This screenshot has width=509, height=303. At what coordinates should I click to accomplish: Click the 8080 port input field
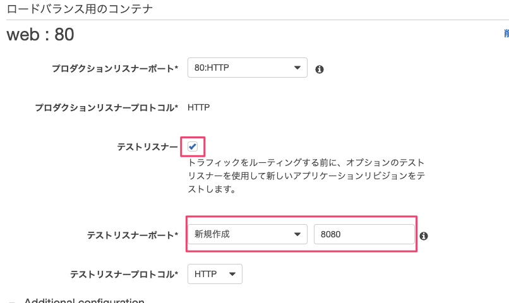(364, 234)
